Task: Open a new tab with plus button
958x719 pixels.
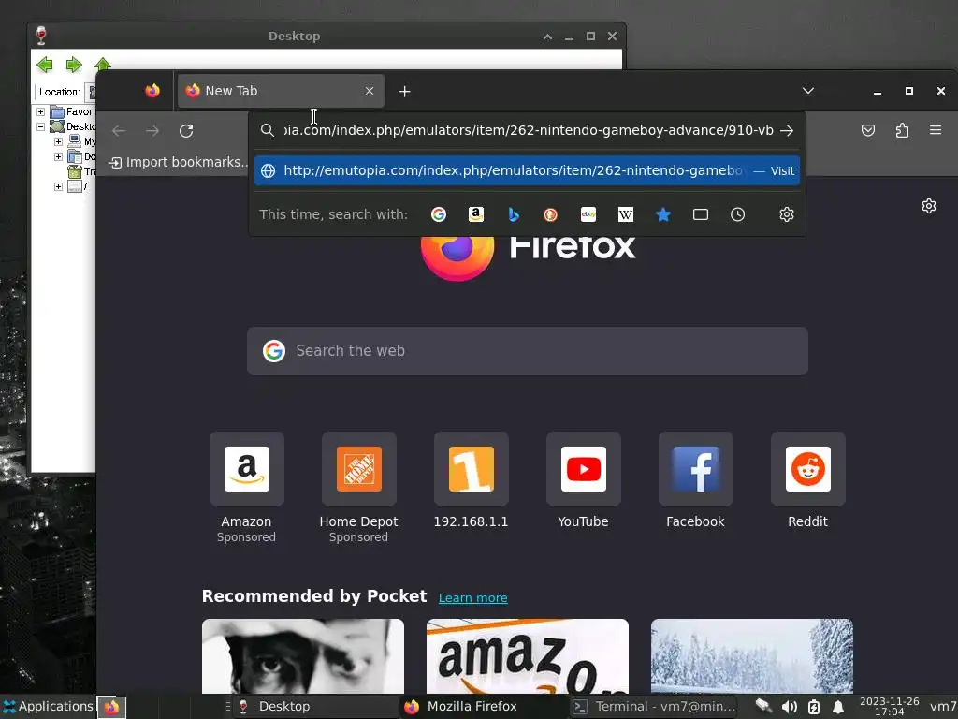Action: [x=404, y=92]
